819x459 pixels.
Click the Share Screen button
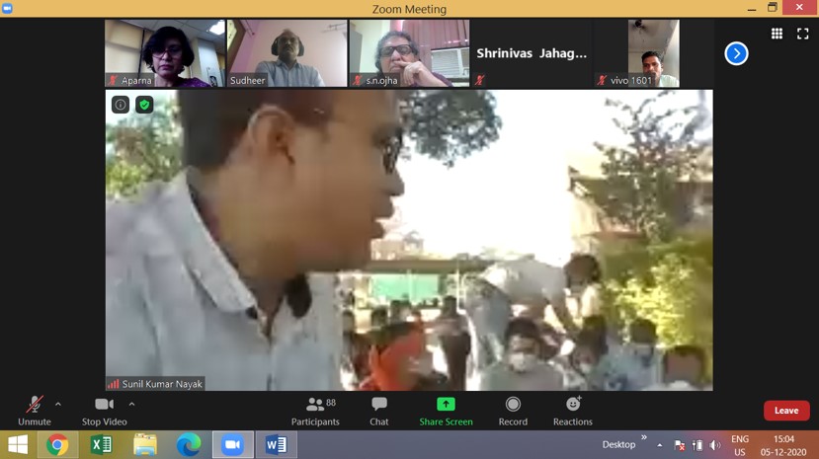(x=446, y=411)
